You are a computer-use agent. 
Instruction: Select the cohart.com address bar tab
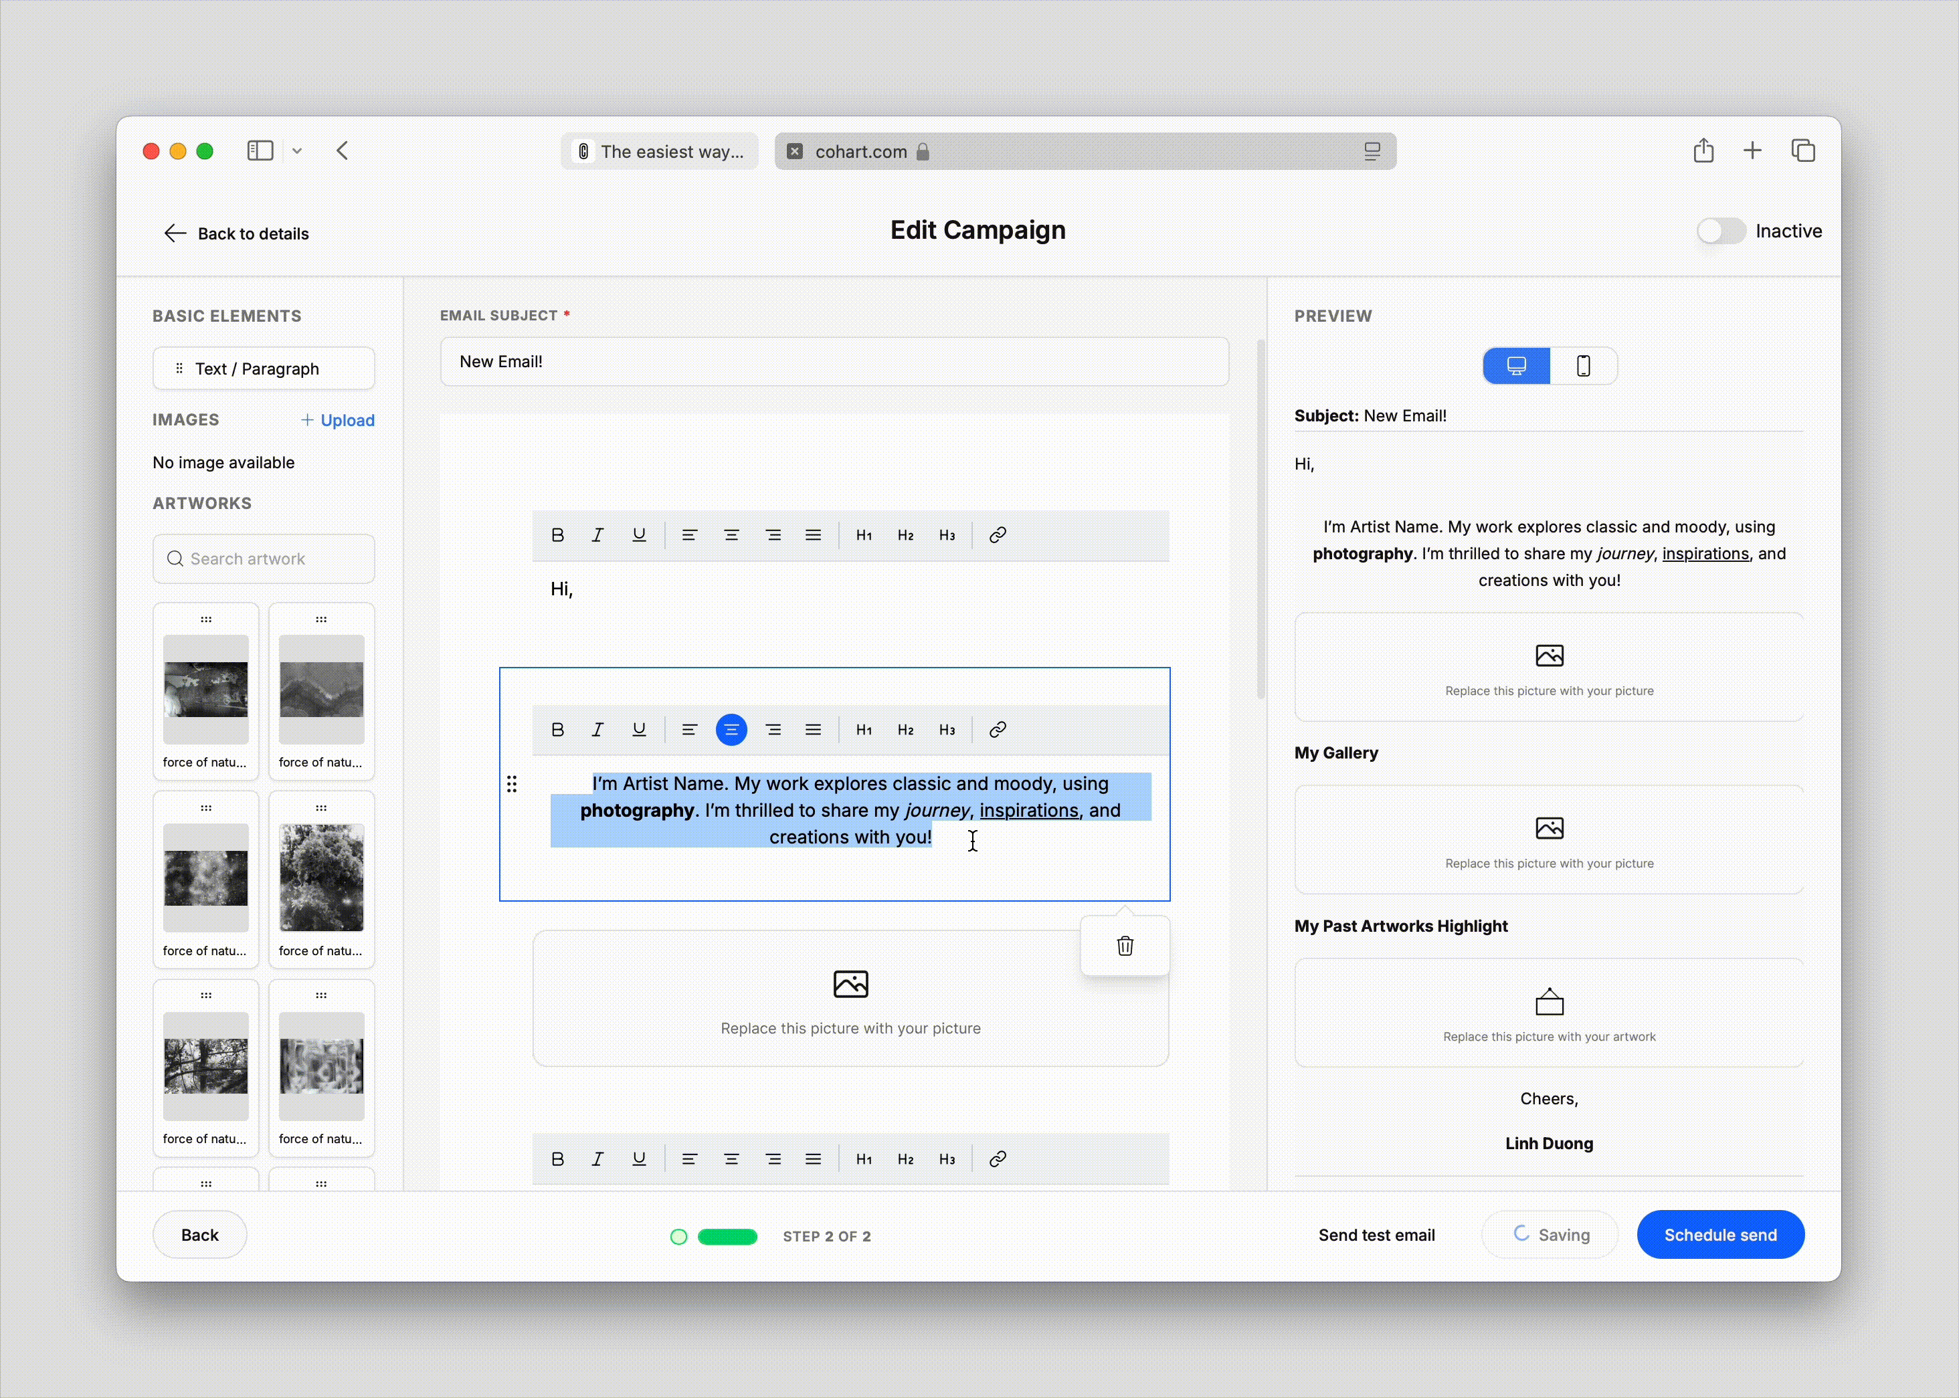click(x=1085, y=152)
